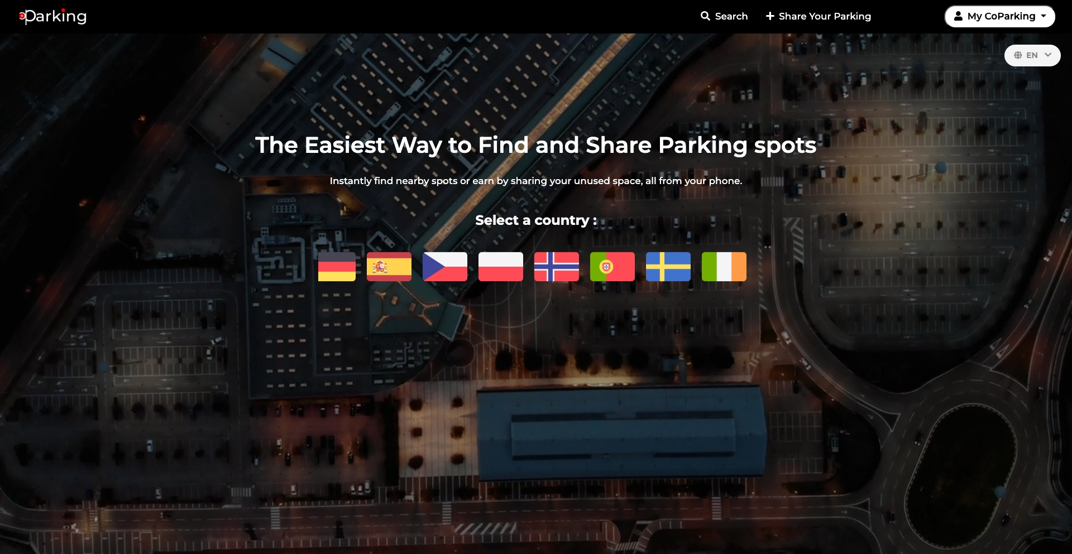Screen dimensions: 1072x554
Task: Click the globe icon in the language selector
Action: [1019, 55]
